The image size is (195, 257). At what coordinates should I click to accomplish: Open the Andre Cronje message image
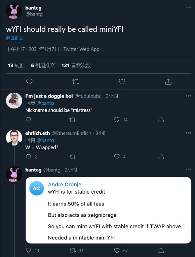108,210
